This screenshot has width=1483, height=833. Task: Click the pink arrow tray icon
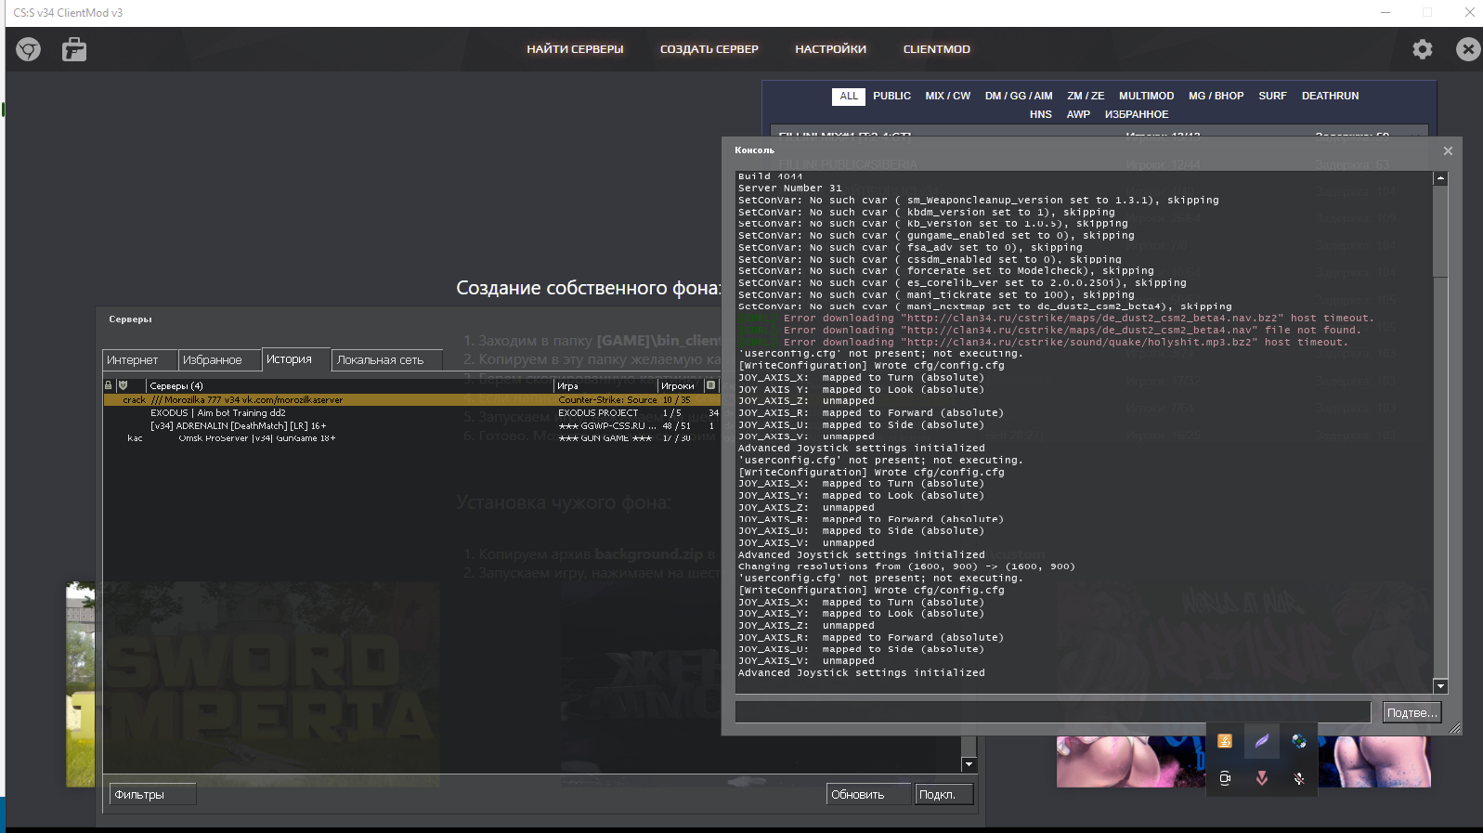click(x=1261, y=778)
